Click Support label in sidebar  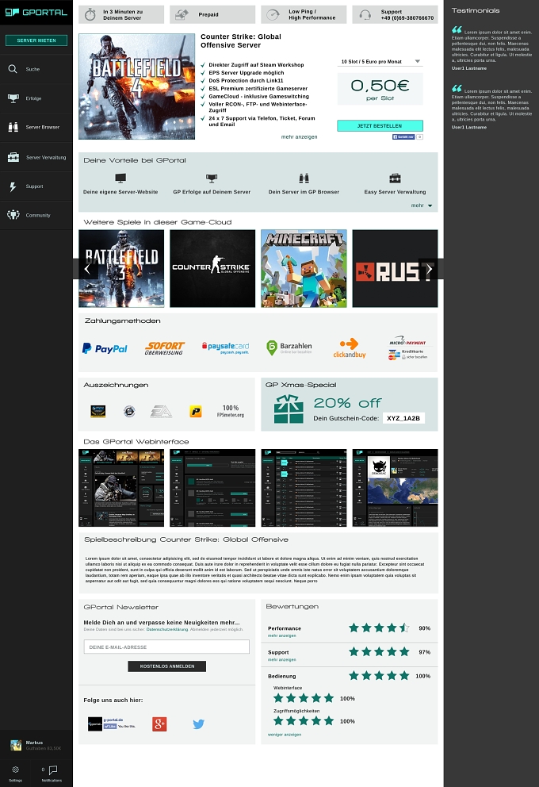(x=34, y=186)
